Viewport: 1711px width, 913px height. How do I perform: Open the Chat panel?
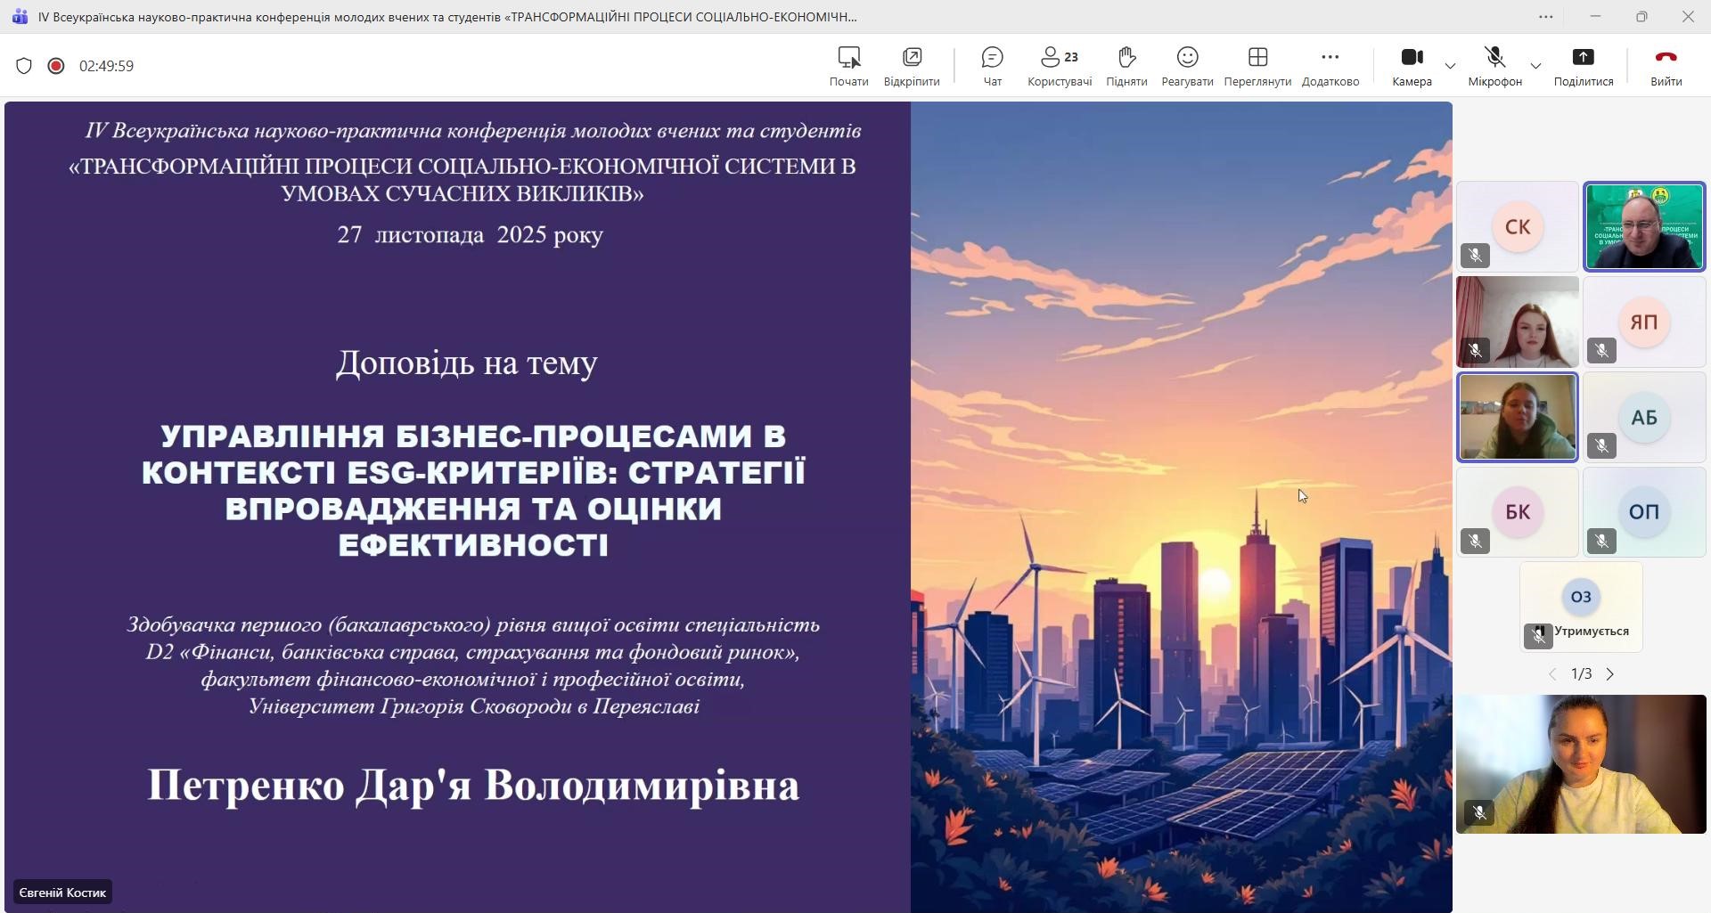[992, 66]
